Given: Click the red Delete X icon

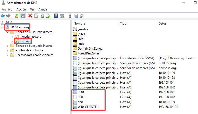Looking at the screenshot, I should coord(30,16).
